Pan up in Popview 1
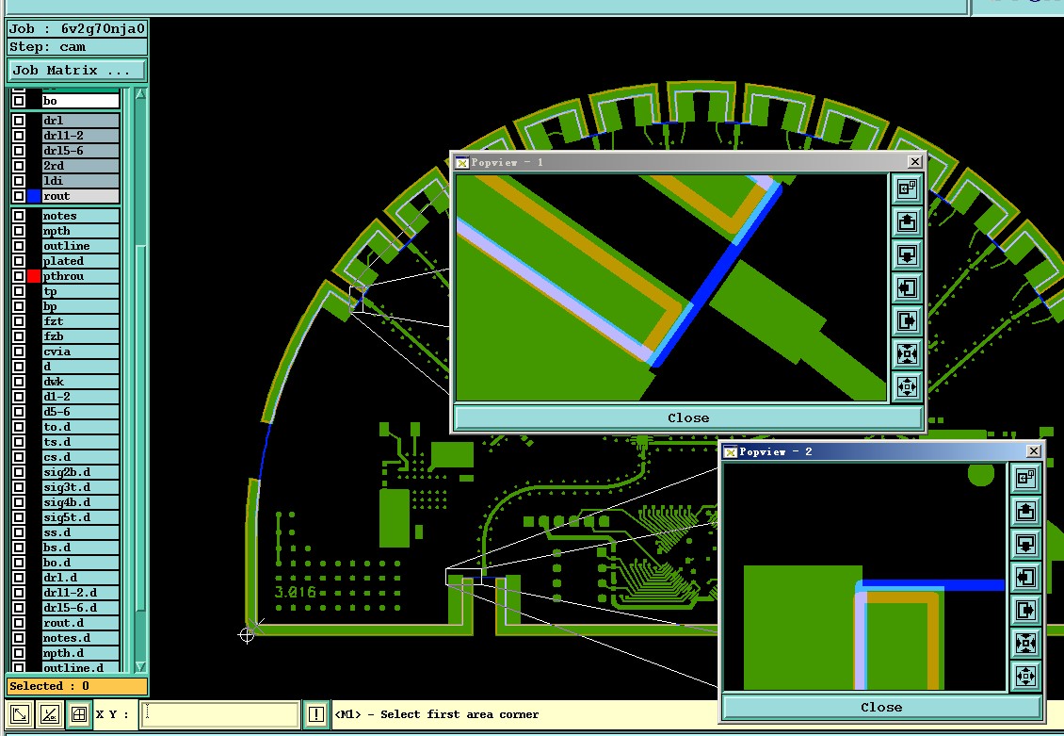 [908, 222]
